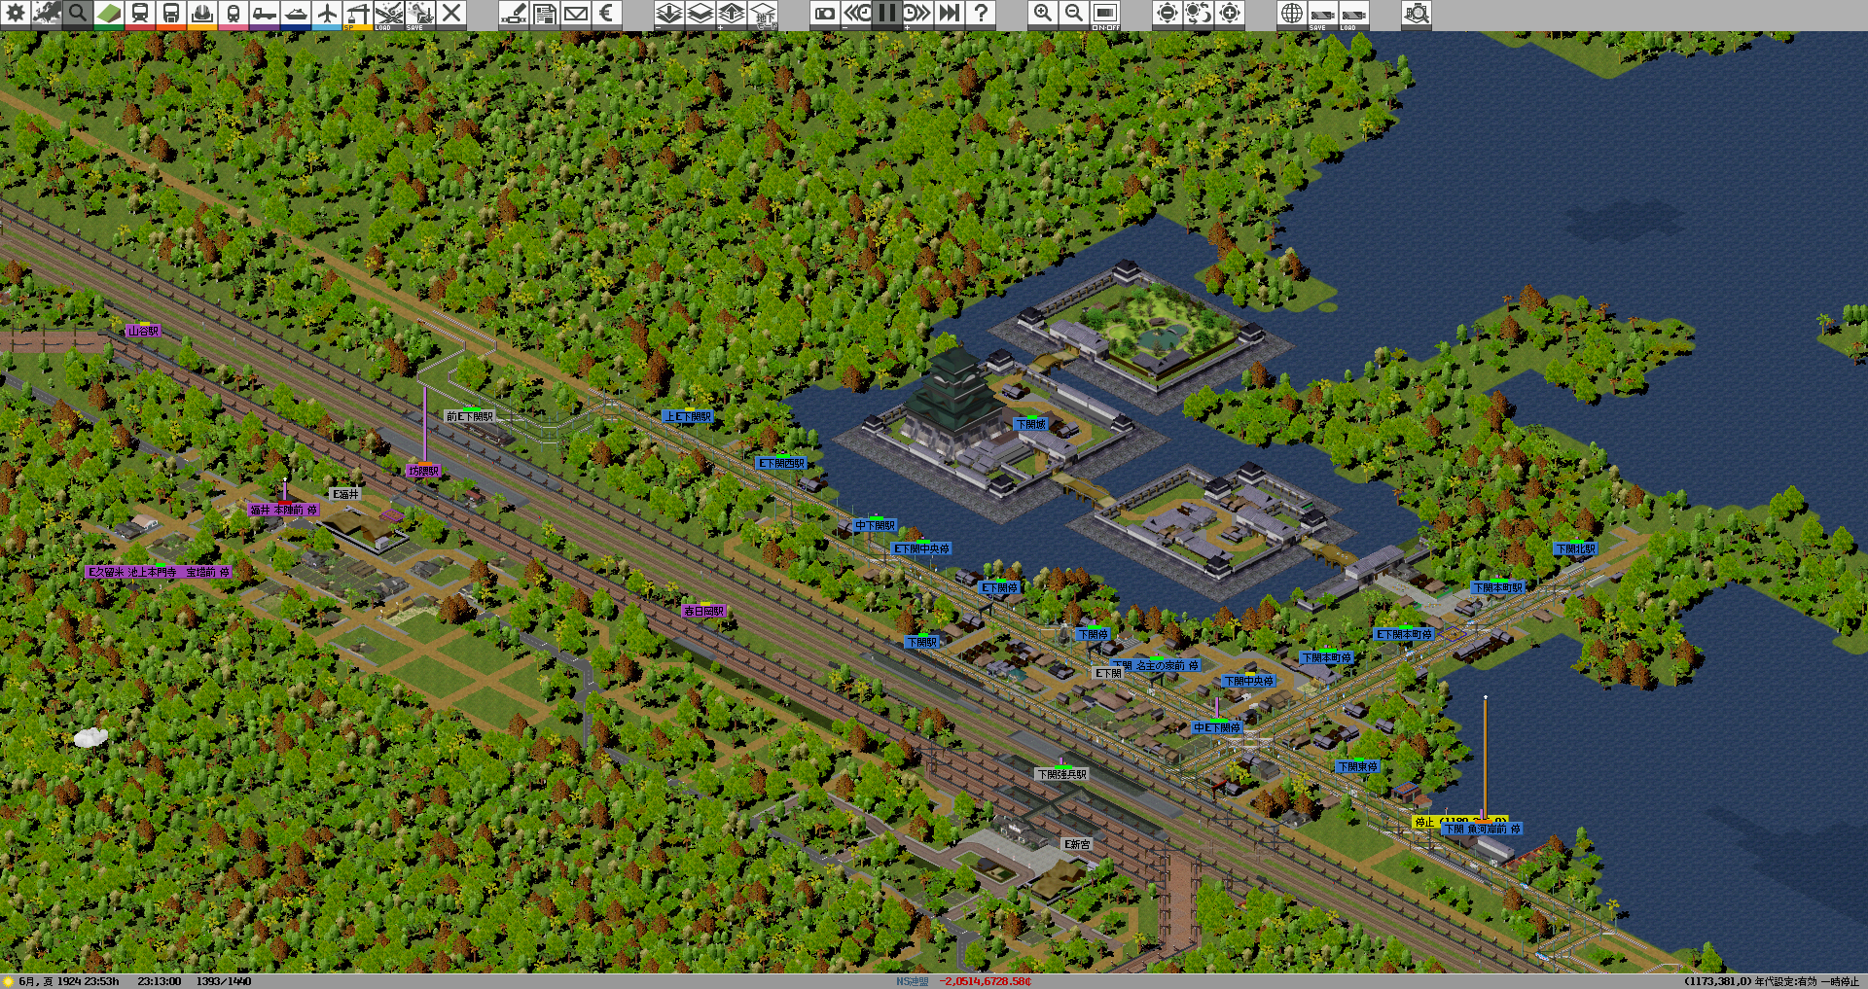The width and height of the screenshot is (1868, 989).
Task: Click the red account balance in status bar
Action: [x=985, y=981]
